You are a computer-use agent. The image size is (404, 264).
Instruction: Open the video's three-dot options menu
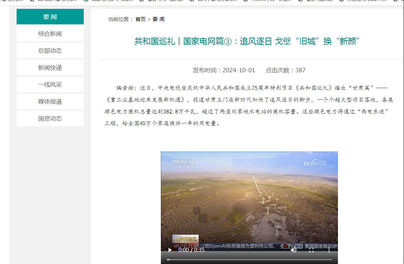coord(329,250)
